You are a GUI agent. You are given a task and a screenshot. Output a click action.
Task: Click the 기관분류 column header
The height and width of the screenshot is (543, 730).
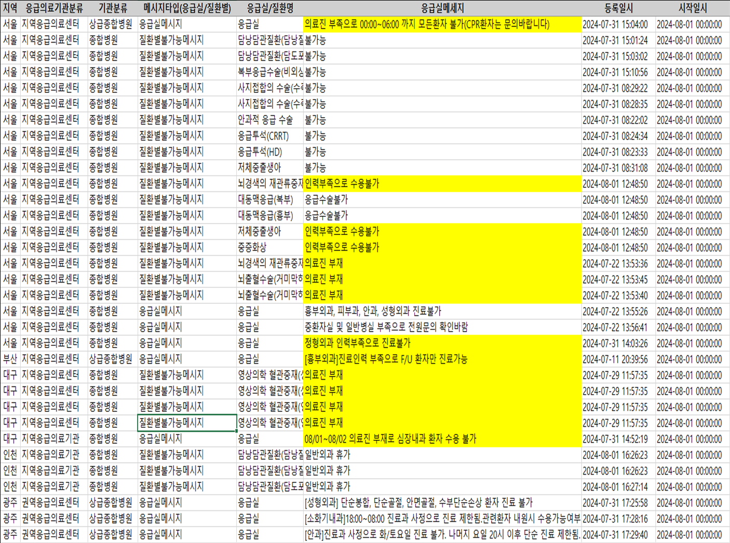pyautogui.click(x=113, y=7)
